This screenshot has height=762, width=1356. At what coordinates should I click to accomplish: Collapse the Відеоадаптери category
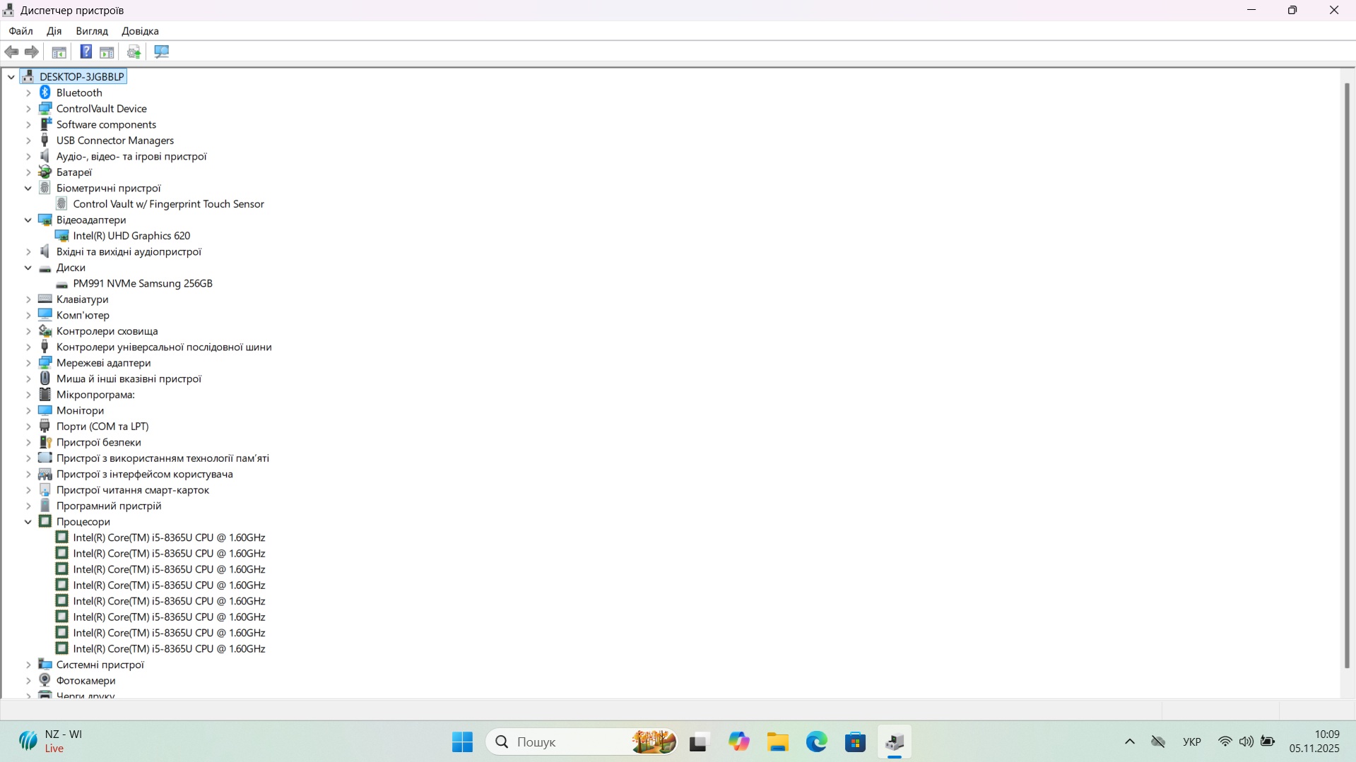pos(28,220)
